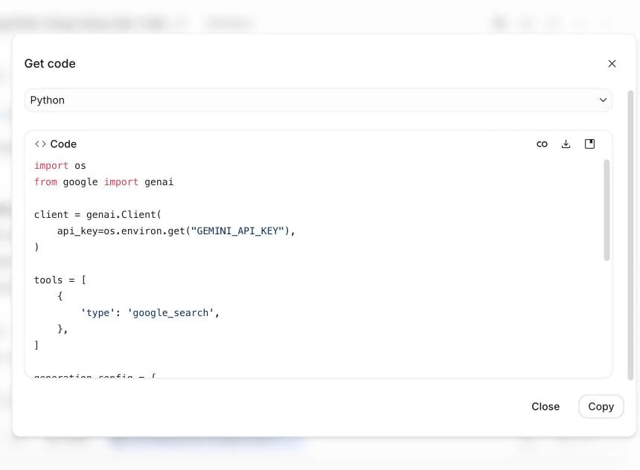Screen dimensions: 640x470
Task: Click the "Code" panel heading
Action: tap(63, 144)
